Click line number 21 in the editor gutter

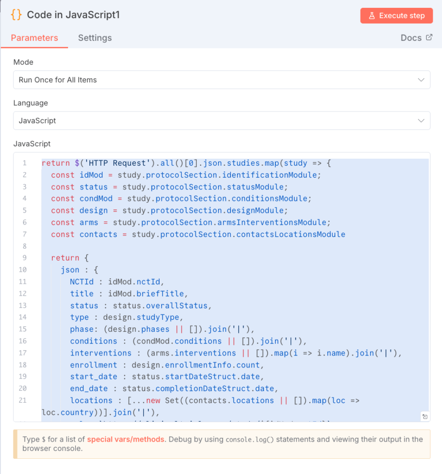tap(23, 400)
